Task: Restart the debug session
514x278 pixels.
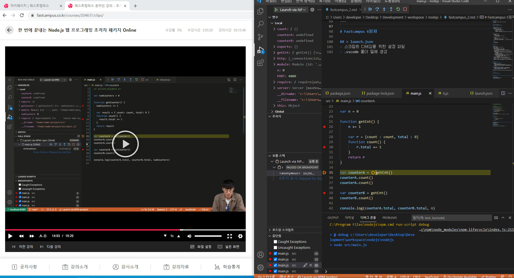Action: 398,9
